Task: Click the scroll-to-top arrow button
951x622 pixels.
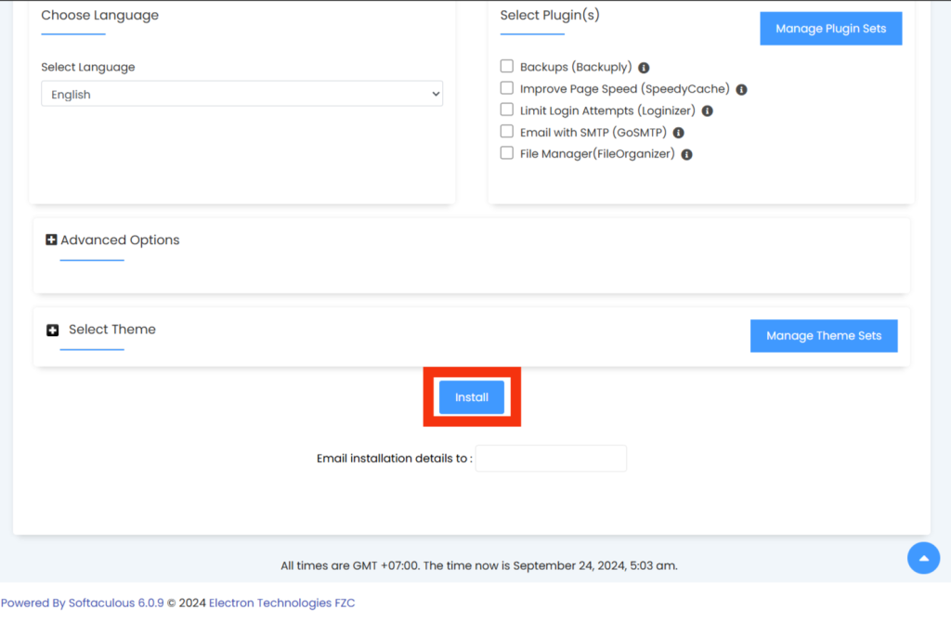Action: click(x=923, y=558)
